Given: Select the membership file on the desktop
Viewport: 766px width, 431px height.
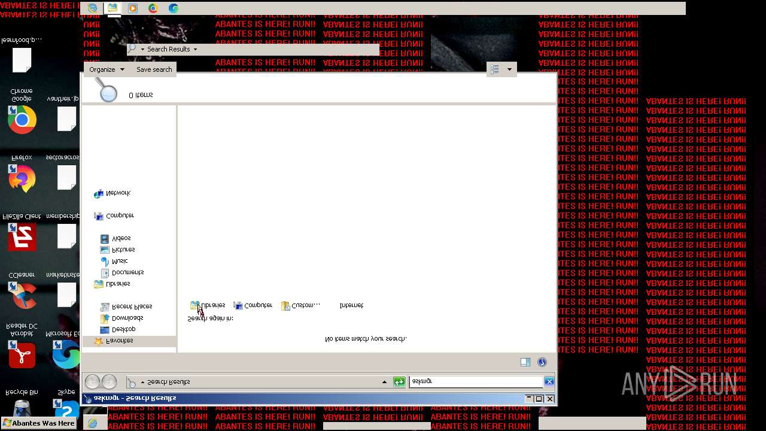Looking at the screenshot, I should pyautogui.click(x=66, y=235).
